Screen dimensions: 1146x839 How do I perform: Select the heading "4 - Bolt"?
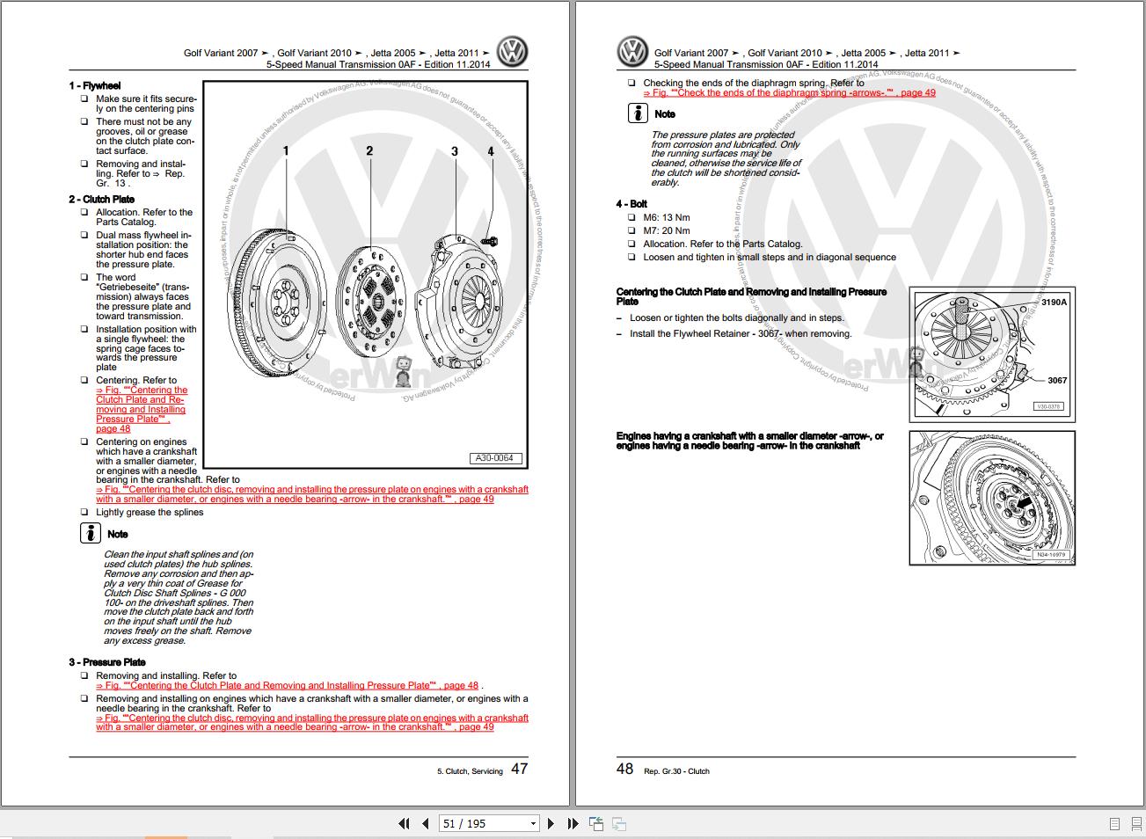[631, 204]
